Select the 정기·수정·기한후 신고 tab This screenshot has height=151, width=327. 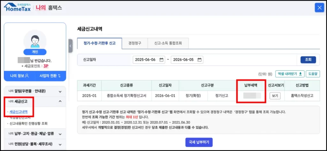100,44
